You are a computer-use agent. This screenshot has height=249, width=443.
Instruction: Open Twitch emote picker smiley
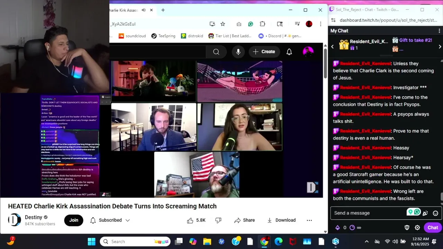[436, 213]
